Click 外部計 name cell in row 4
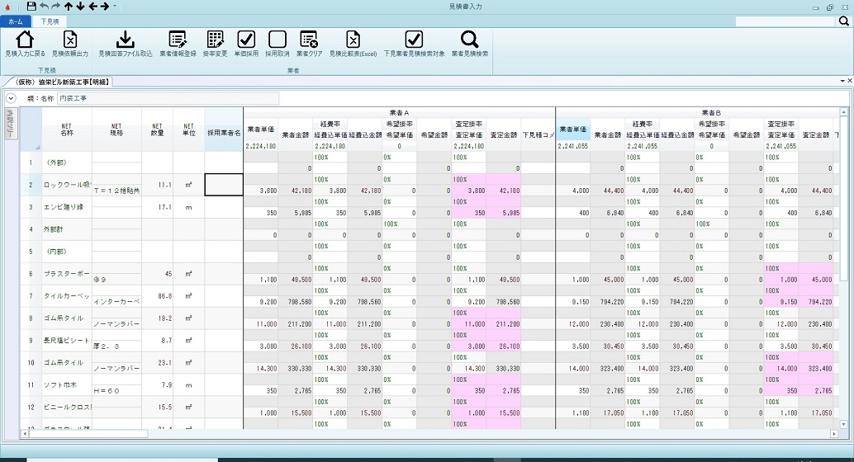 tap(67, 229)
